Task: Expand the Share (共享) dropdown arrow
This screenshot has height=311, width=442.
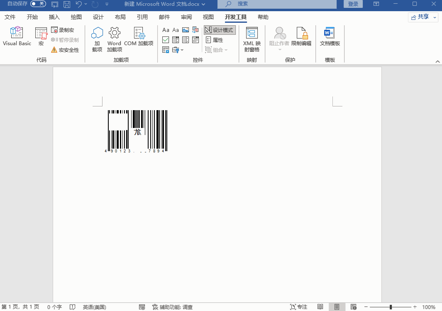Action: pyautogui.click(x=435, y=17)
